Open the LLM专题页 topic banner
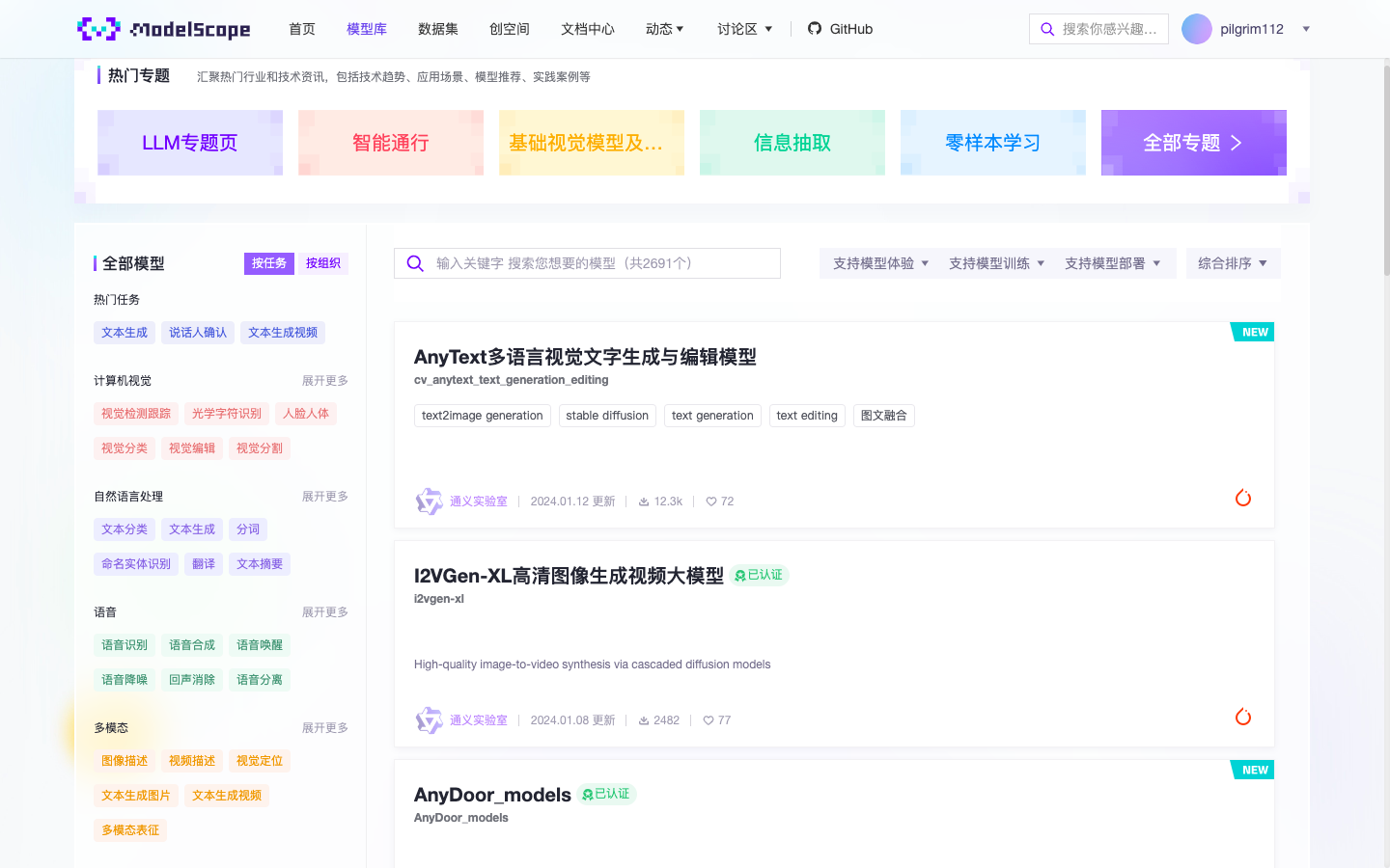Image resolution: width=1390 pixels, height=868 pixels. pyautogui.click(x=189, y=142)
